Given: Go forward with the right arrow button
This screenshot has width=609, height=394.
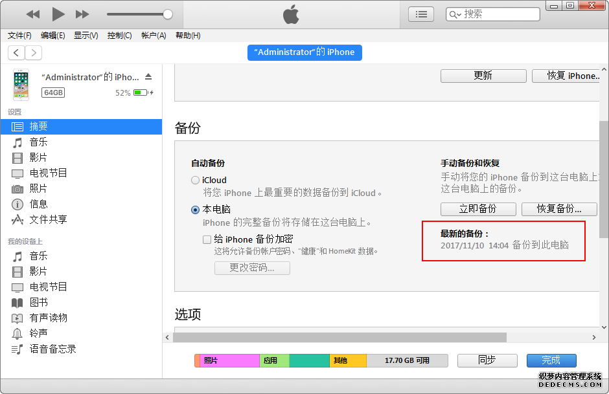Looking at the screenshot, I should pyautogui.click(x=34, y=52).
